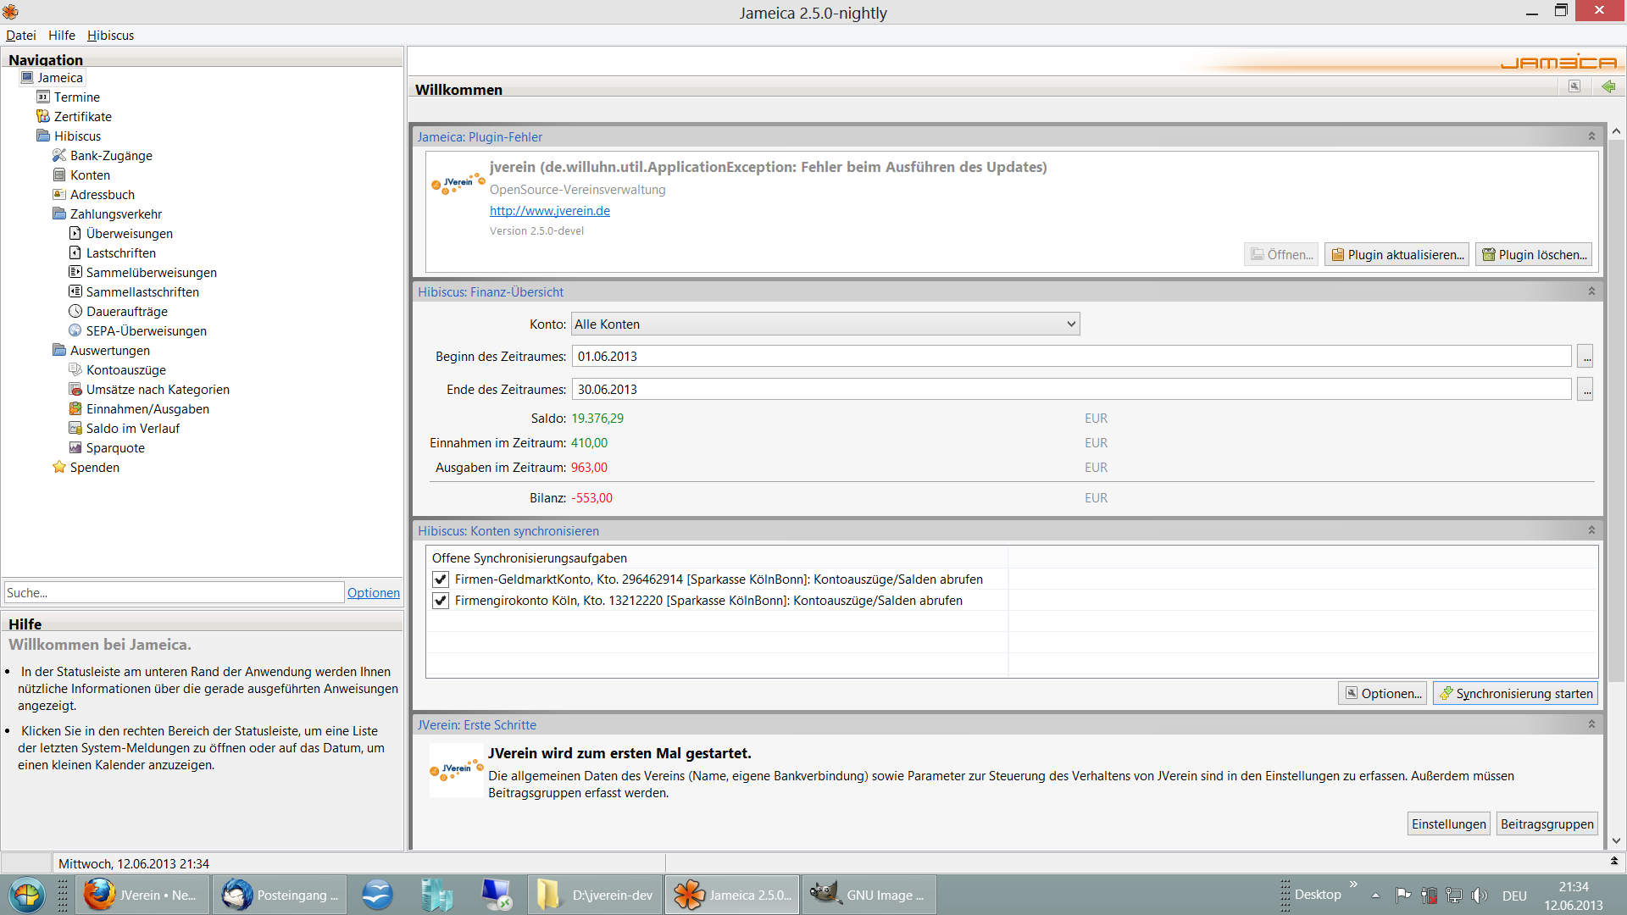
Task: Open the Konto dropdown showing Alle Konten
Action: click(825, 324)
